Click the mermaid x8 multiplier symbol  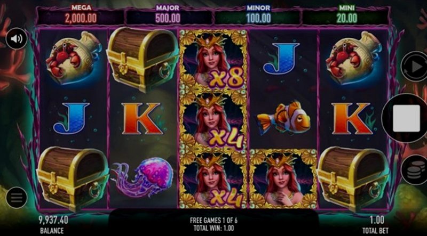pos(213,61)
